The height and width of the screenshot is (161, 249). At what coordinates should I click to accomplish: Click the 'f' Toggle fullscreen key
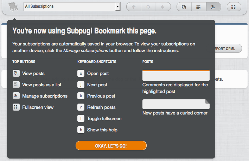tap(81, 118)
